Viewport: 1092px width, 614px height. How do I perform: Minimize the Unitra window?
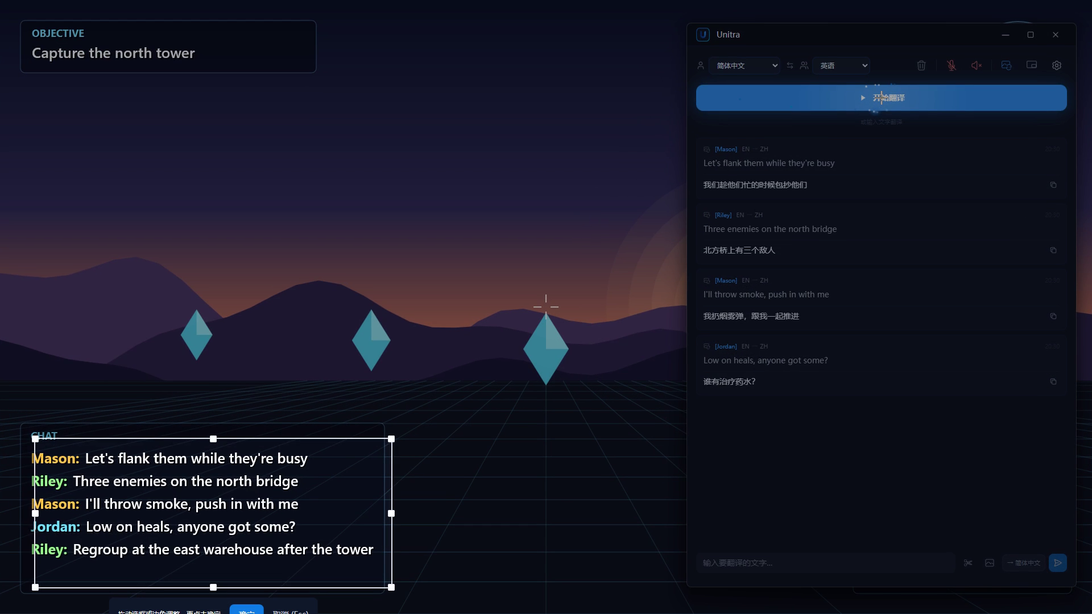(1006, 35)
